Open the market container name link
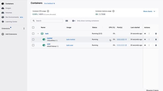Image resolution: width=163 pixels, height=91 pixels. coord(50,38)
